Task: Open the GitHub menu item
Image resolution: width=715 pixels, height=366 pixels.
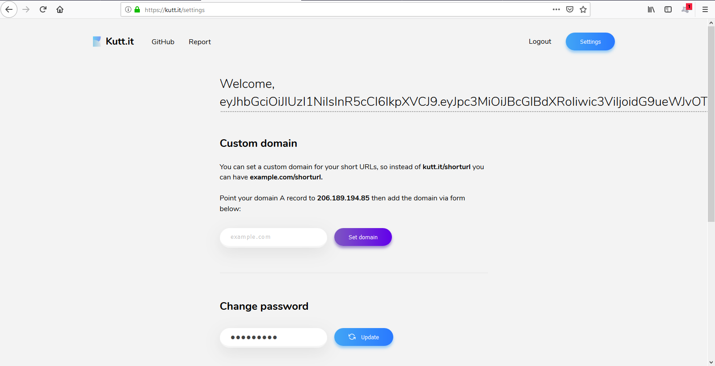Action: point(163,42)
